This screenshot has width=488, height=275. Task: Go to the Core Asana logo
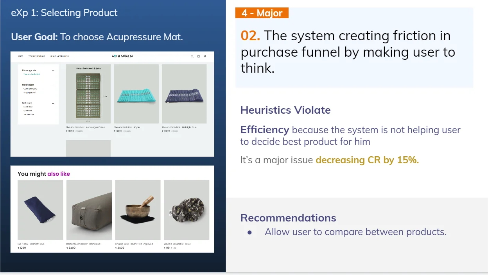click(122, 56)
